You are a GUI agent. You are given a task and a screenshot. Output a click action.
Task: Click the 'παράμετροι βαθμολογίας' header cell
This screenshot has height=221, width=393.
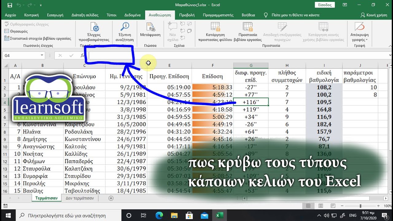point(360,76)
